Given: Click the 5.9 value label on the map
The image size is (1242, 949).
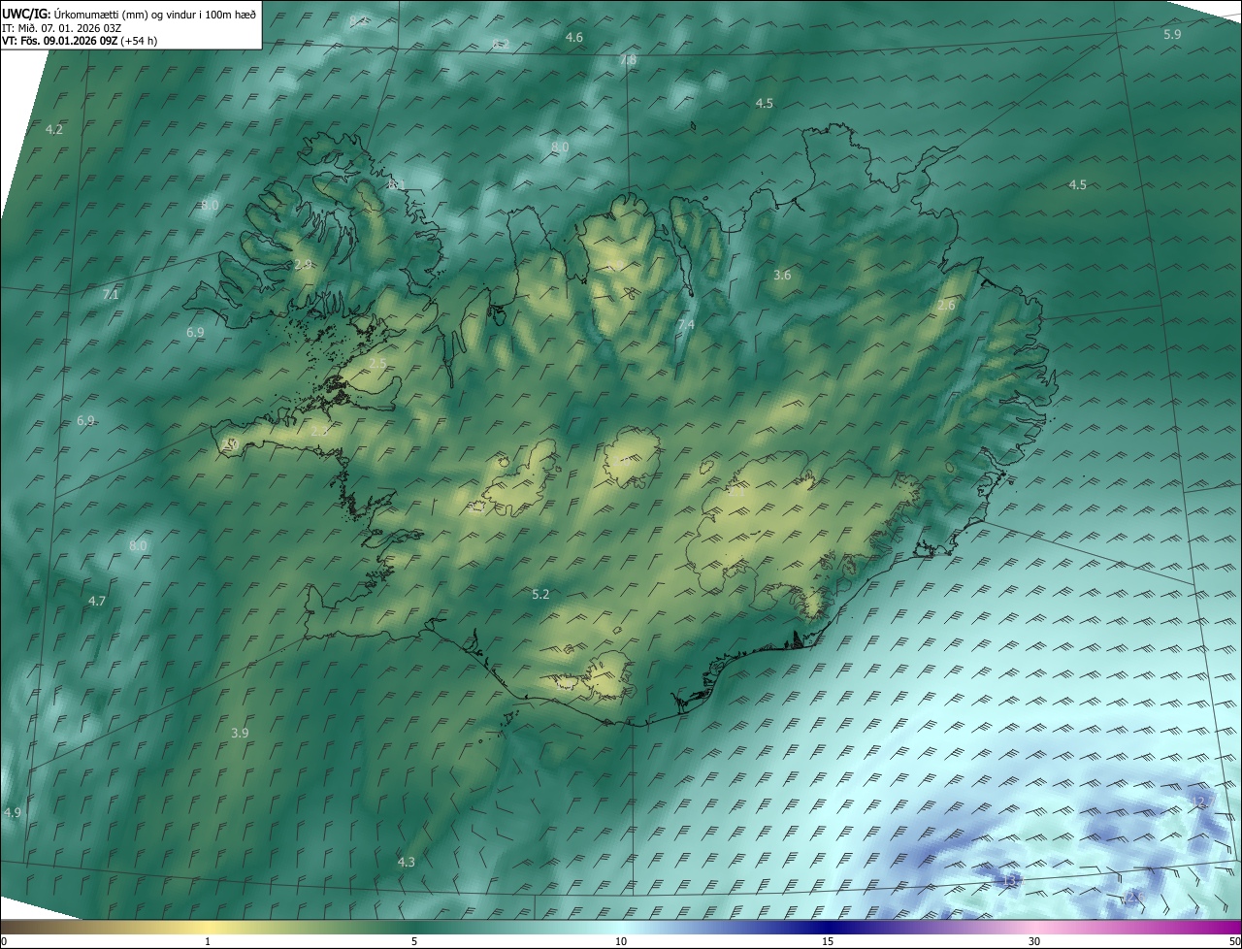Looking at the screenshot, I should pos(1172,35).
